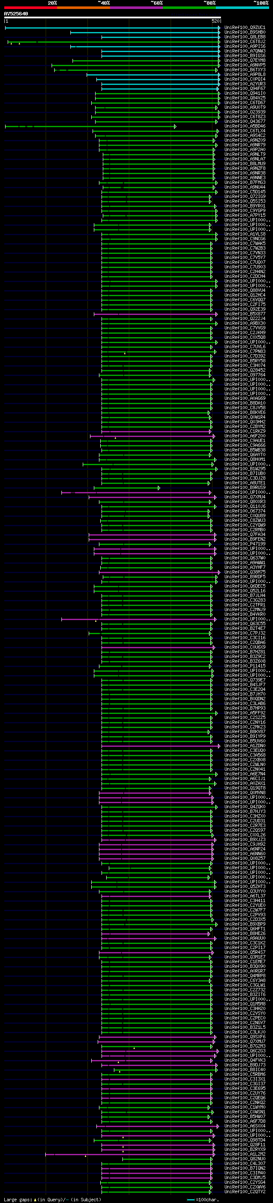Click the purple alignment bar for B5X877
The image size is (273, 1203).
(155, 314)
